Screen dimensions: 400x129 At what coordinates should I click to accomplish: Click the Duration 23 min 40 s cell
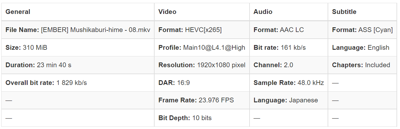[38, 65]
